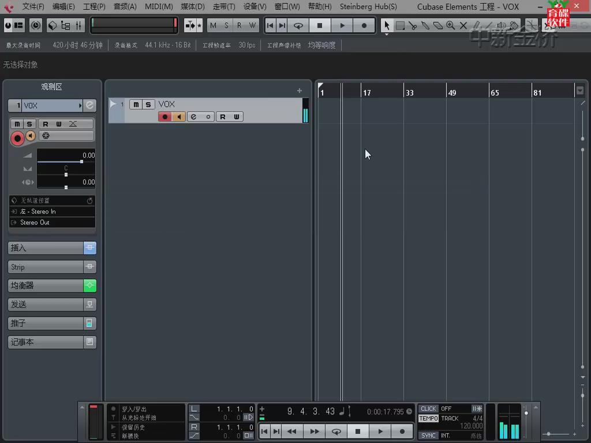The width and height of the screenshot is (591, 443).
Task: Click the Inspector monitor speaker button
Action: 31,136
